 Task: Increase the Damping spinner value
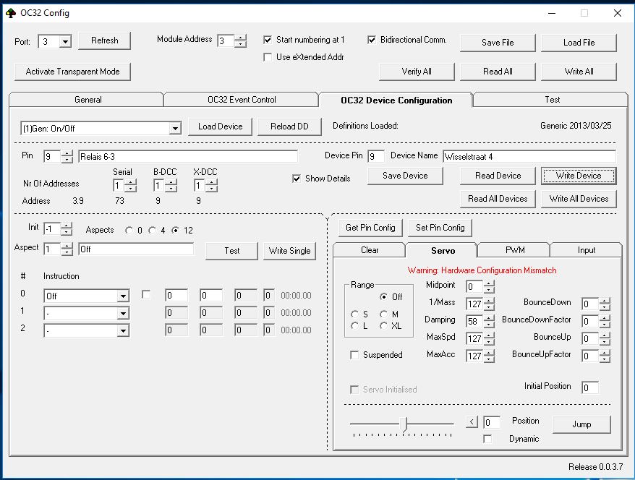click(x=490, y=317)
